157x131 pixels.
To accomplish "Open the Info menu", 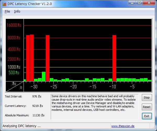I will [17, 12].
